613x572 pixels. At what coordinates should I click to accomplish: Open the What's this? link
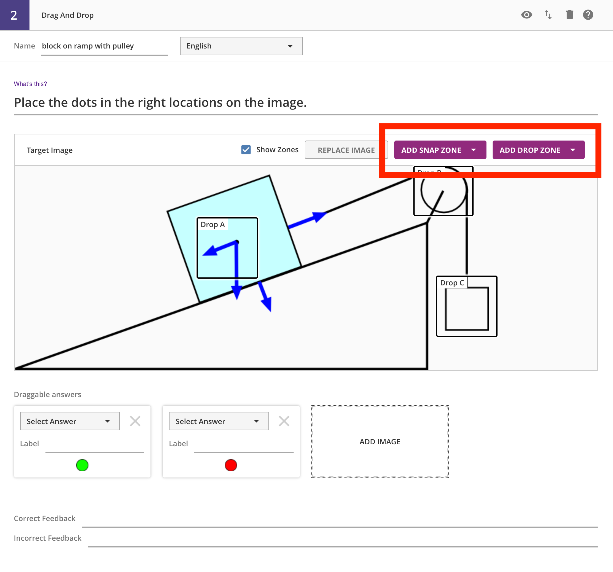(x=30, y=84)
